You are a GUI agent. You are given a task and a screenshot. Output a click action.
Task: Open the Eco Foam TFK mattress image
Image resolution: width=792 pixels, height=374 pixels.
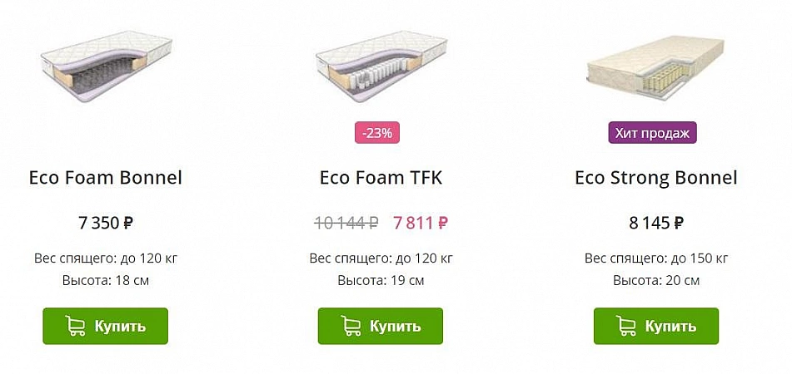pyautogui.click(x=381, y=66)
